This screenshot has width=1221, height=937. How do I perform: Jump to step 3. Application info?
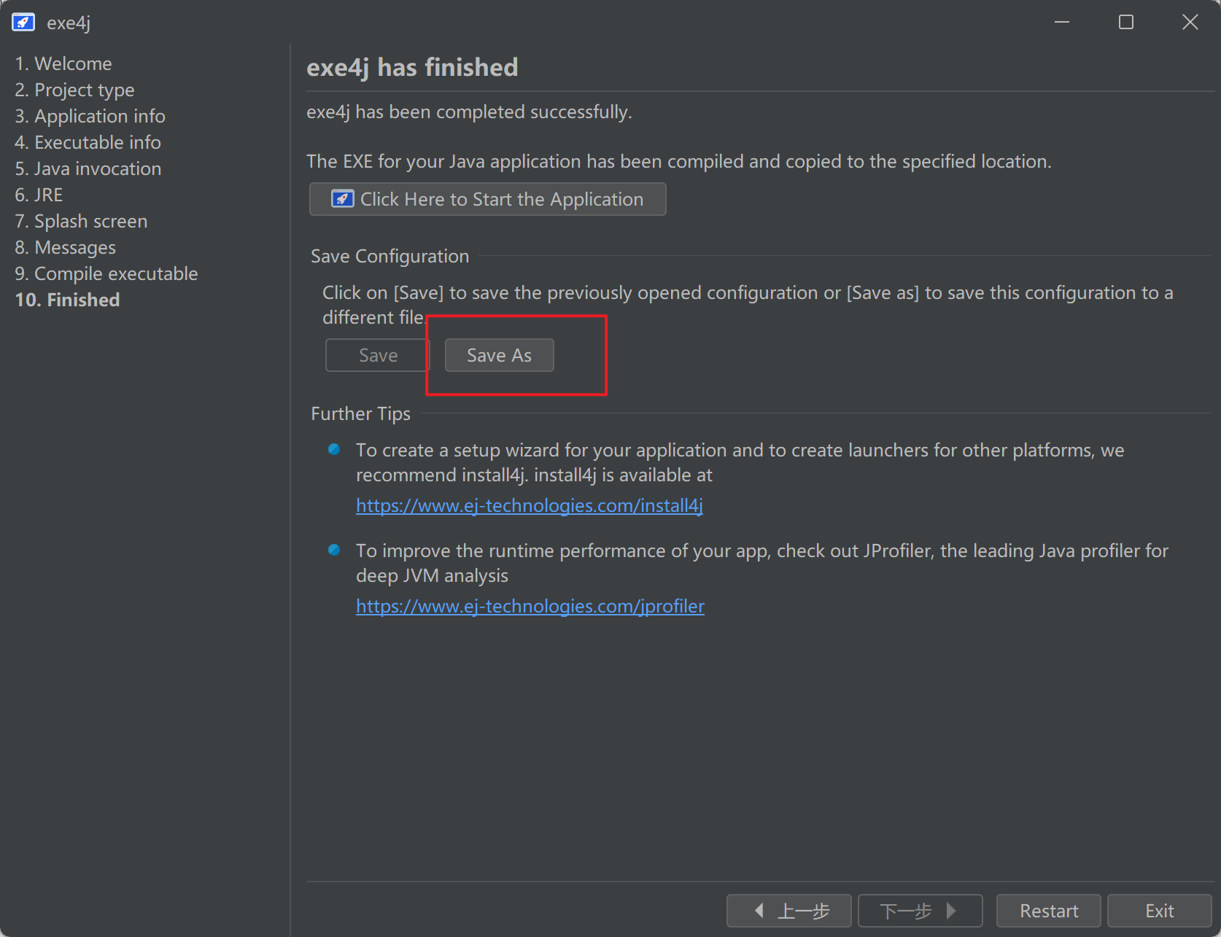[90, 116]
